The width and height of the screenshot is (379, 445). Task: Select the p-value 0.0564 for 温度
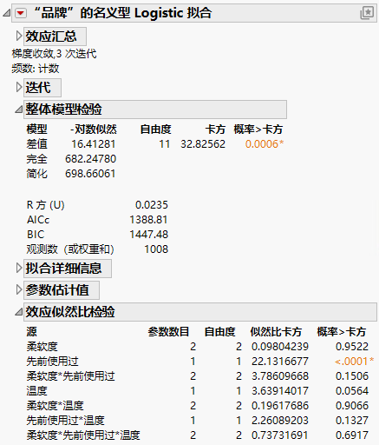352,391
